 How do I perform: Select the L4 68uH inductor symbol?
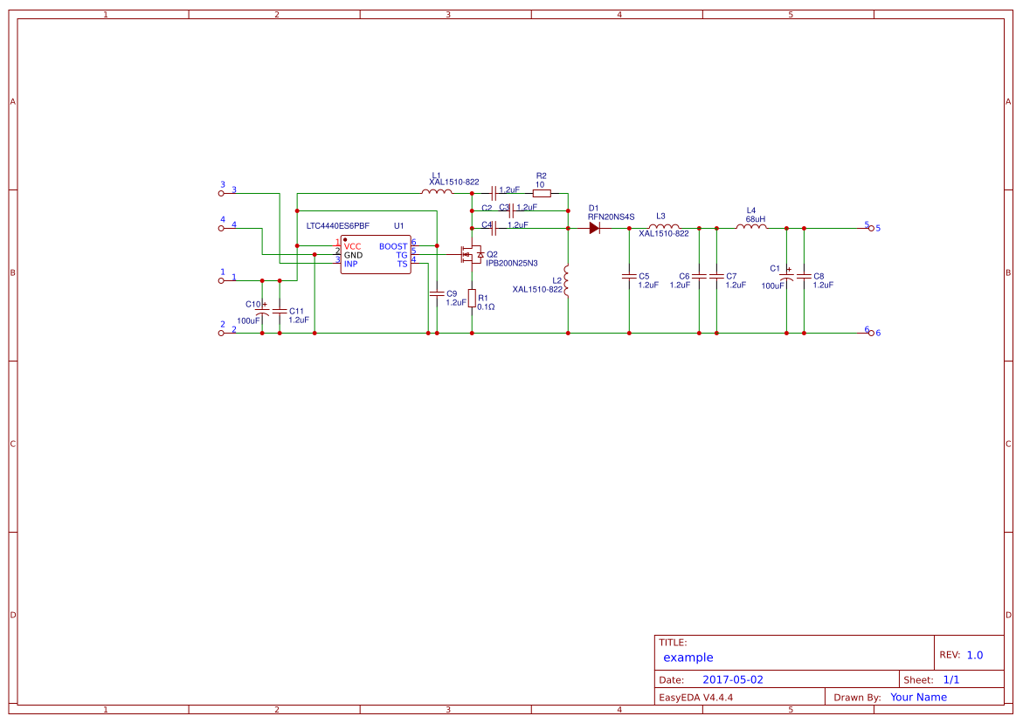(x=750, y=224)
